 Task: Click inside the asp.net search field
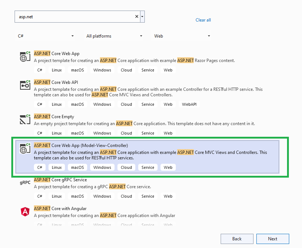(x=73, y=16)
